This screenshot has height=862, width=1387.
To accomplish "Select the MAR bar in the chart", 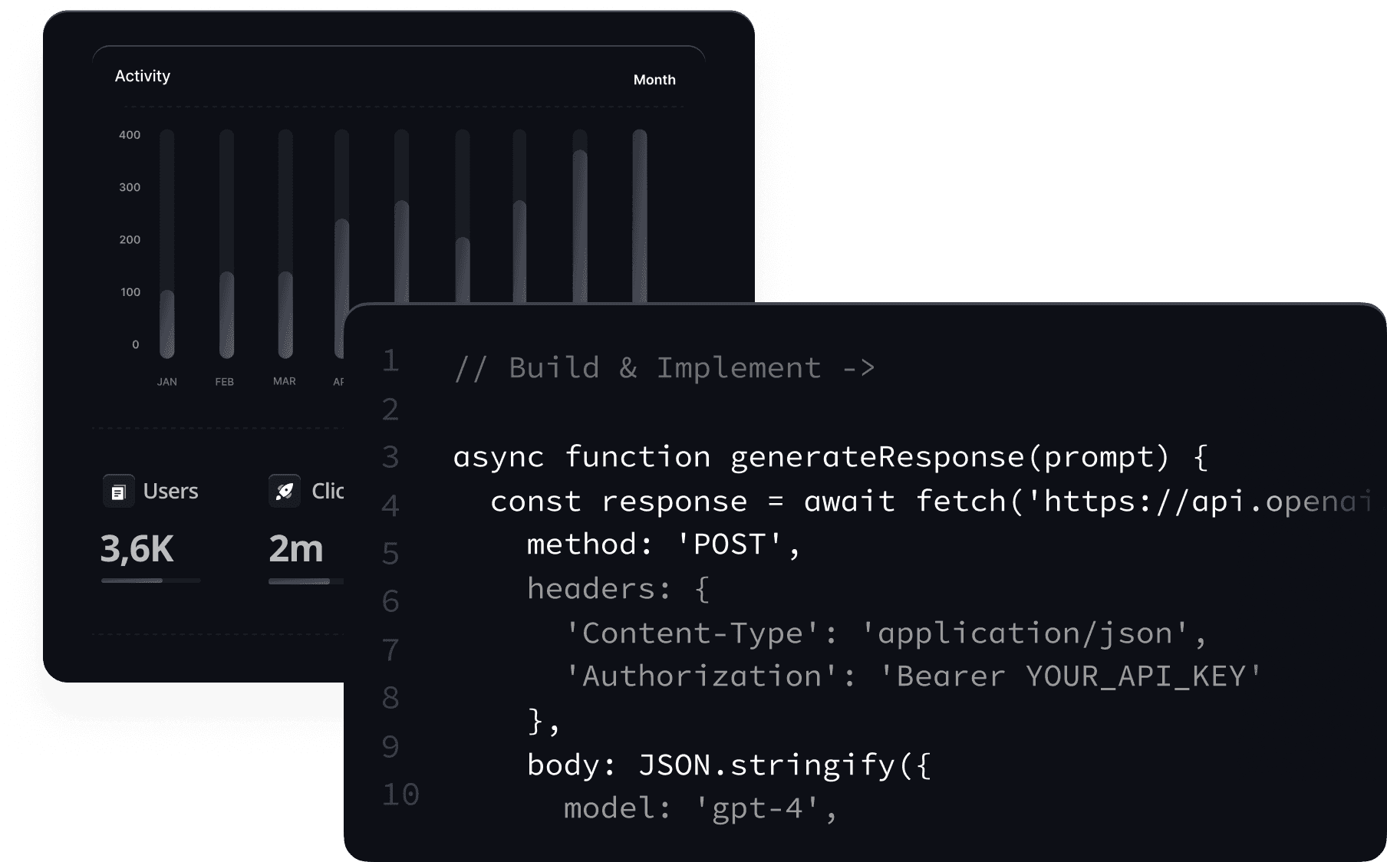I will point(285,314).
